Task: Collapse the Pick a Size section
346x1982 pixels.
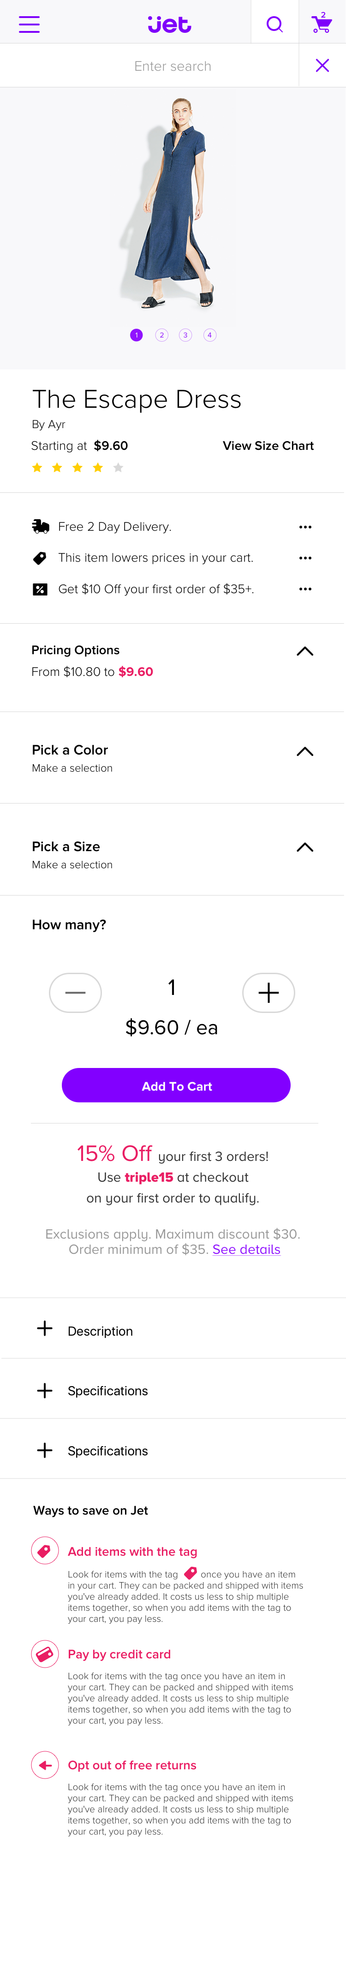Action: (x=304, y=847)
